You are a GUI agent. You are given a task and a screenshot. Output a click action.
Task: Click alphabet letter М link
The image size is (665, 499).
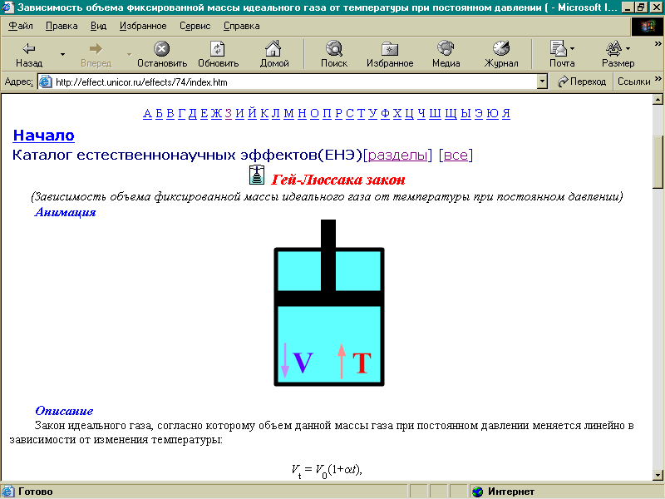288,113
